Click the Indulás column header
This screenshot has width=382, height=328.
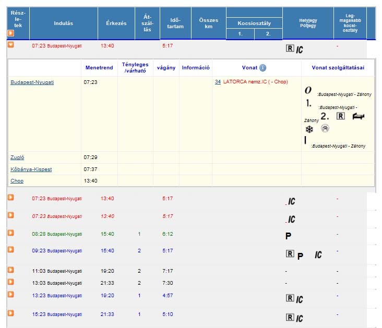(63, 23)
